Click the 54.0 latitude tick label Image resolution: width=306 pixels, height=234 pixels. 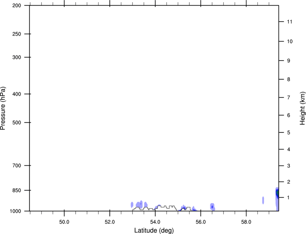[155, 222]
